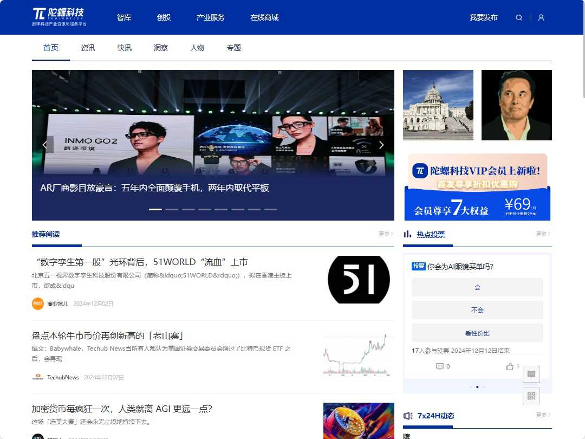Expand 更多 next to 7x24H动态
The width and height of the screenshot is (585, 439).
[544, 415]
